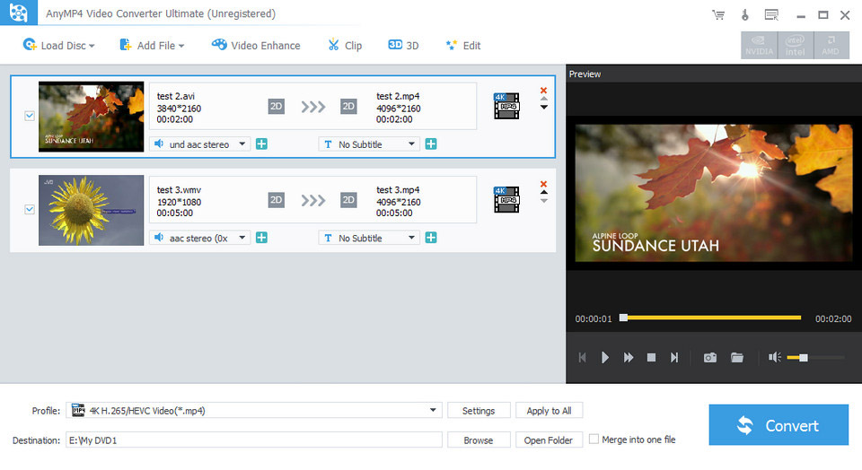Click the Destination path field
Image resolution: width=862 pixels, height=470 pixels.
(254, 440)
